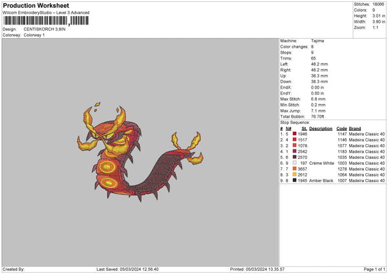This screenshot has width=388, height=274.
Task: Click the Stitches count '18066'
Action: tap(378, 5)
